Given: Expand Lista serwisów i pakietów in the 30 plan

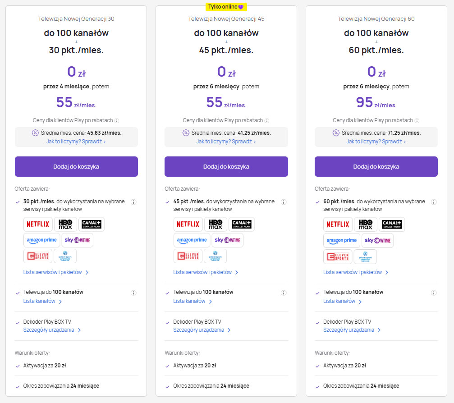Looking at the screenshot, I should (x=56, y=272).
